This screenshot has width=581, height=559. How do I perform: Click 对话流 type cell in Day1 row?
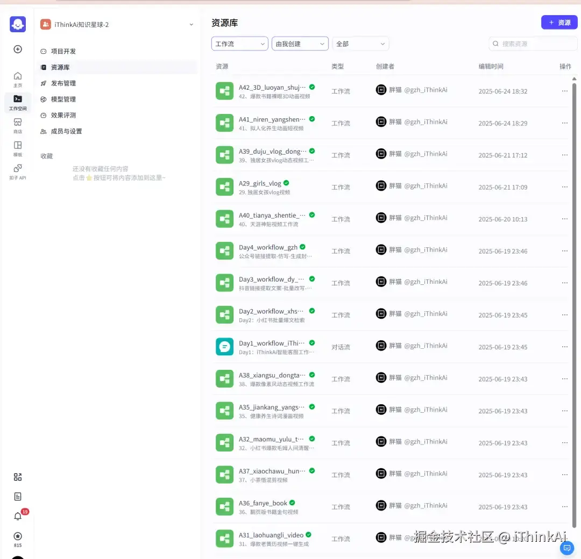[341, 347]
